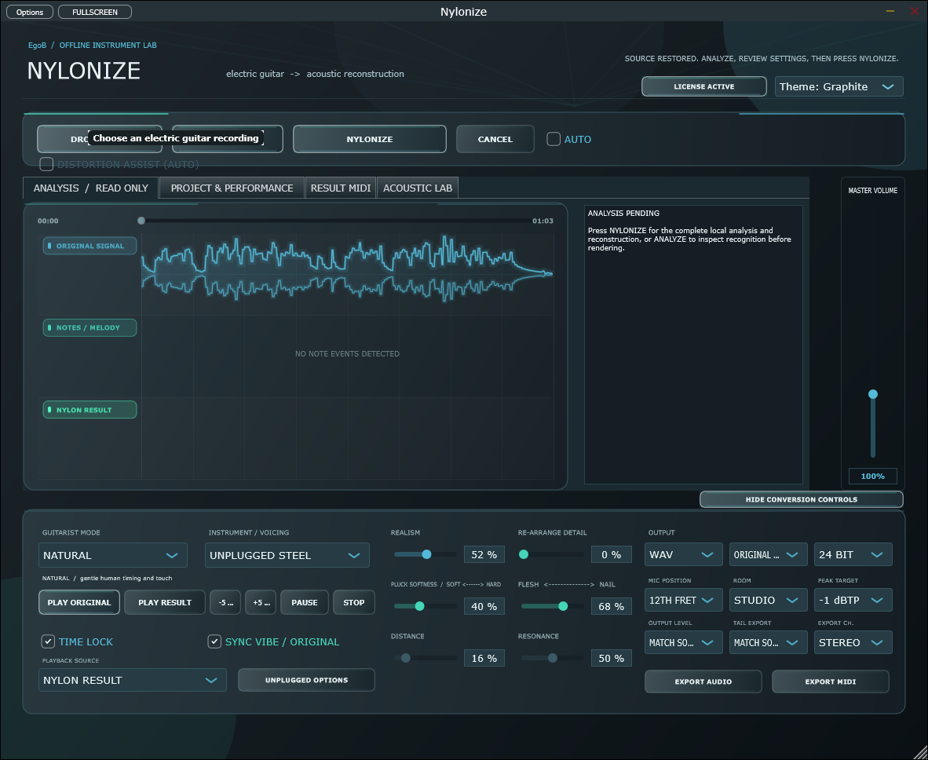Image resolution: width=928 pixels, height=760 pixels.
Task: Click the EgoB breadcrumb link
Action: pyautogui.click(x=37, y=45)
